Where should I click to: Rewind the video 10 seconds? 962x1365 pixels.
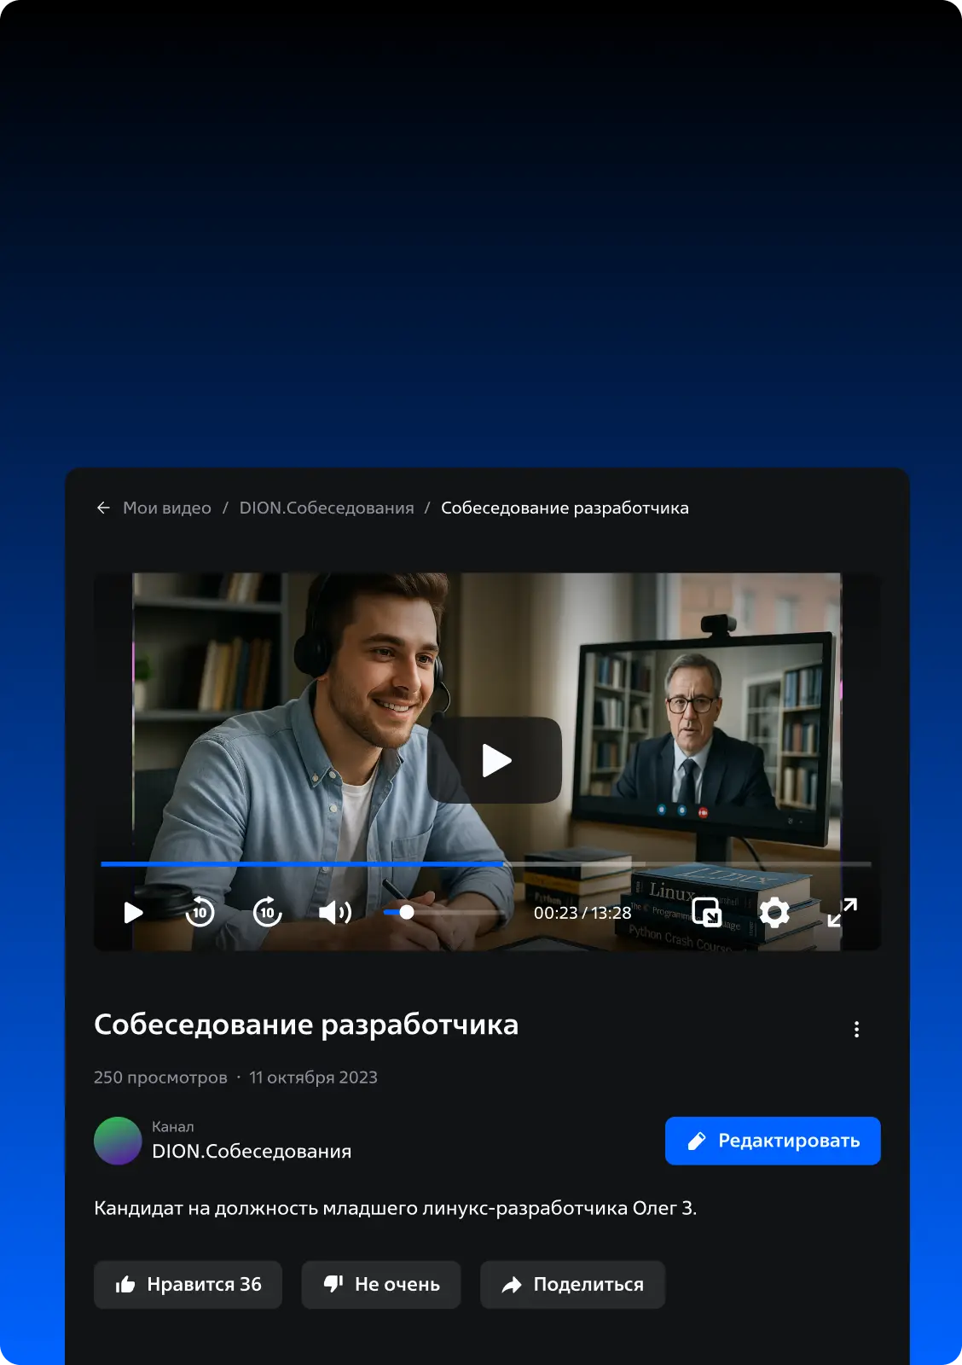200,912
